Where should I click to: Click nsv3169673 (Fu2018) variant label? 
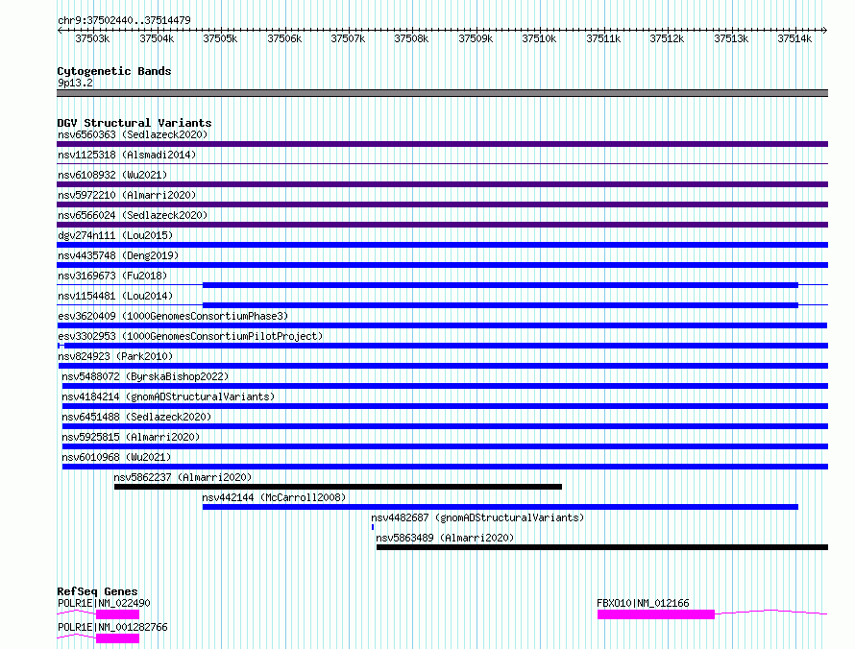112,276
